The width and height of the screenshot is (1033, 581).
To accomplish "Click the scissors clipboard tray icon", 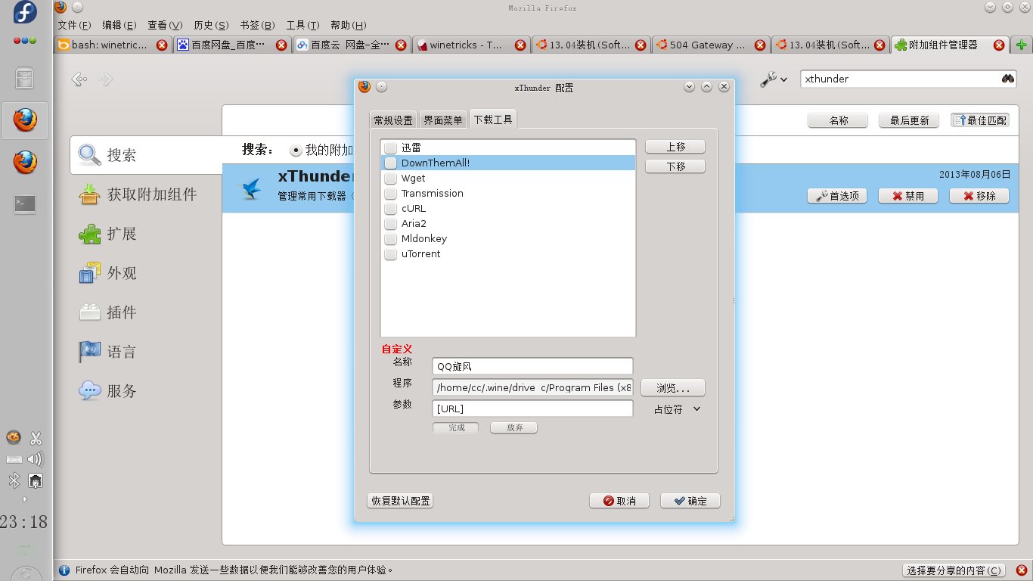I will [35, 437].
